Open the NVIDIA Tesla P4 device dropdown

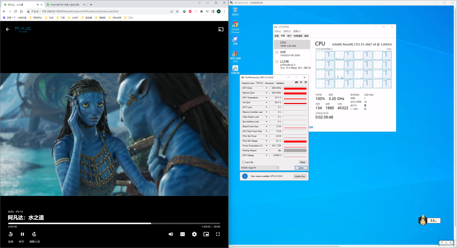(260, 167)
